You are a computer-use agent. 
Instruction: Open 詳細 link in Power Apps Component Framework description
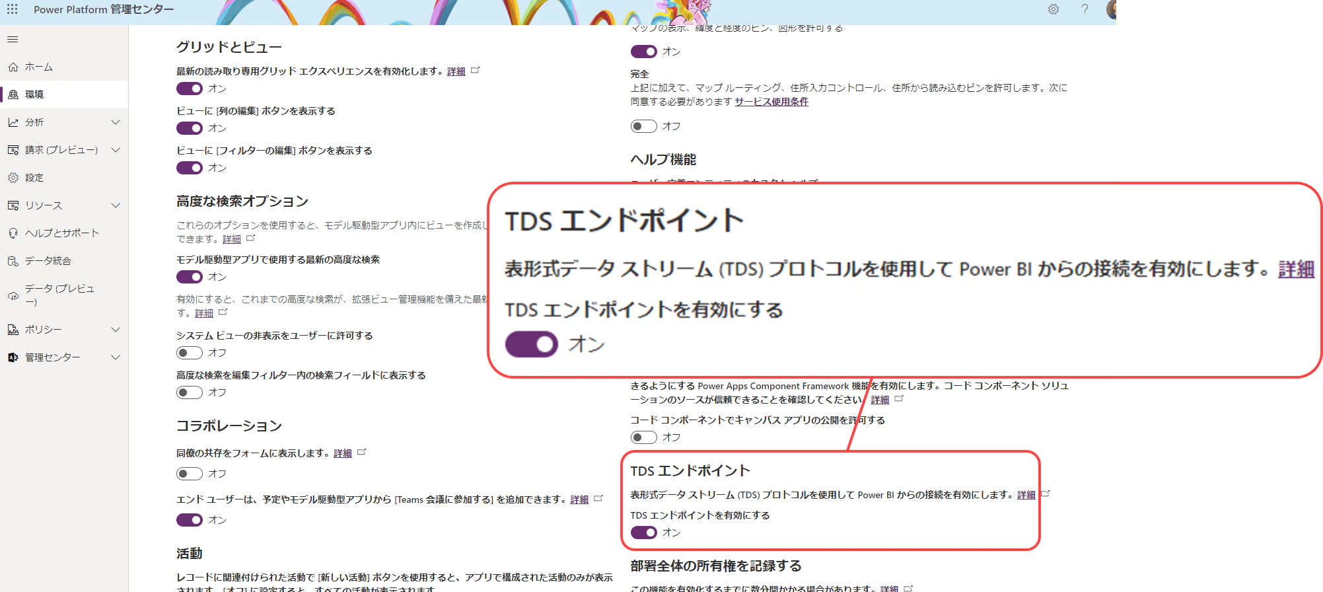coord(880,400)
